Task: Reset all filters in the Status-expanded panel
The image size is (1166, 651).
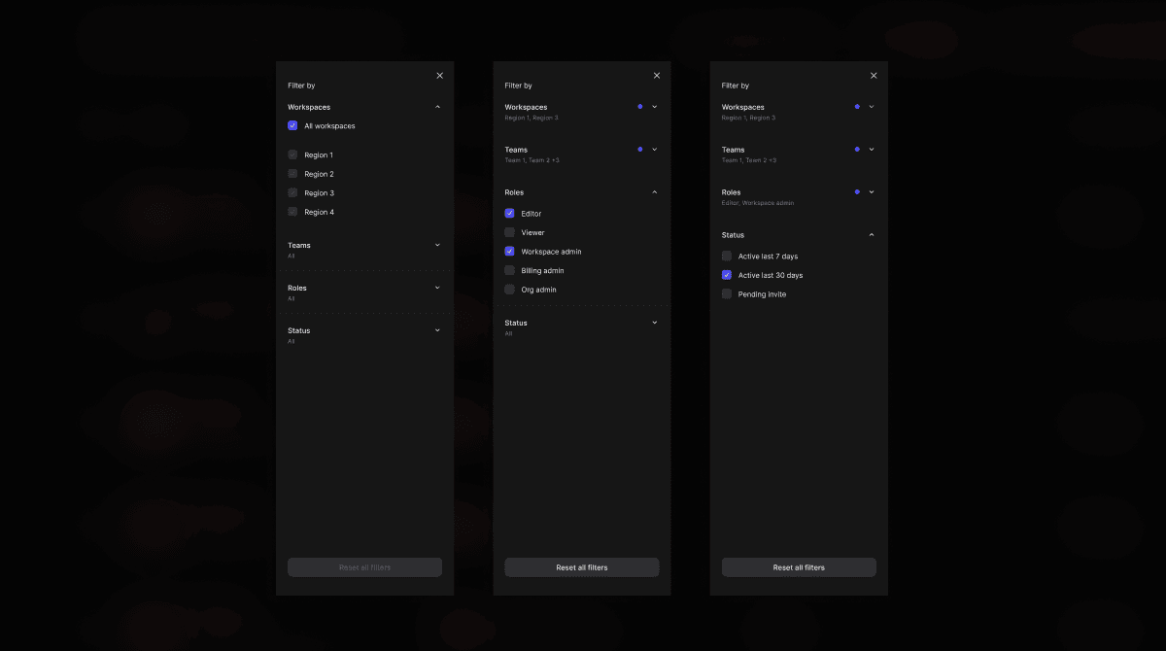Action: 798,567
